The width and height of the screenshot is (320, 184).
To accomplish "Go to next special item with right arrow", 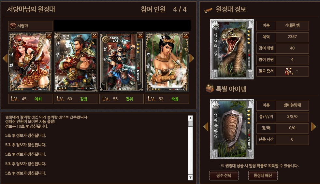I will coord(313,127).
